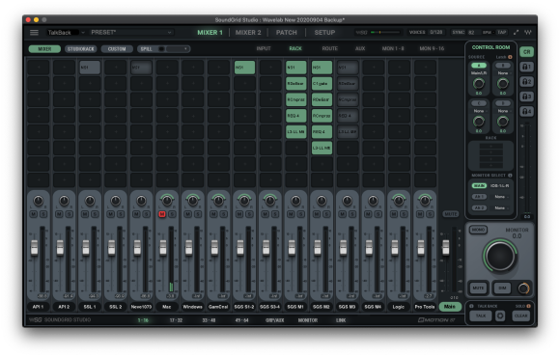Viewport: 560px width, 357px height.
Task: Click the pan knob on Mac channel
Action: pos(167,201)
